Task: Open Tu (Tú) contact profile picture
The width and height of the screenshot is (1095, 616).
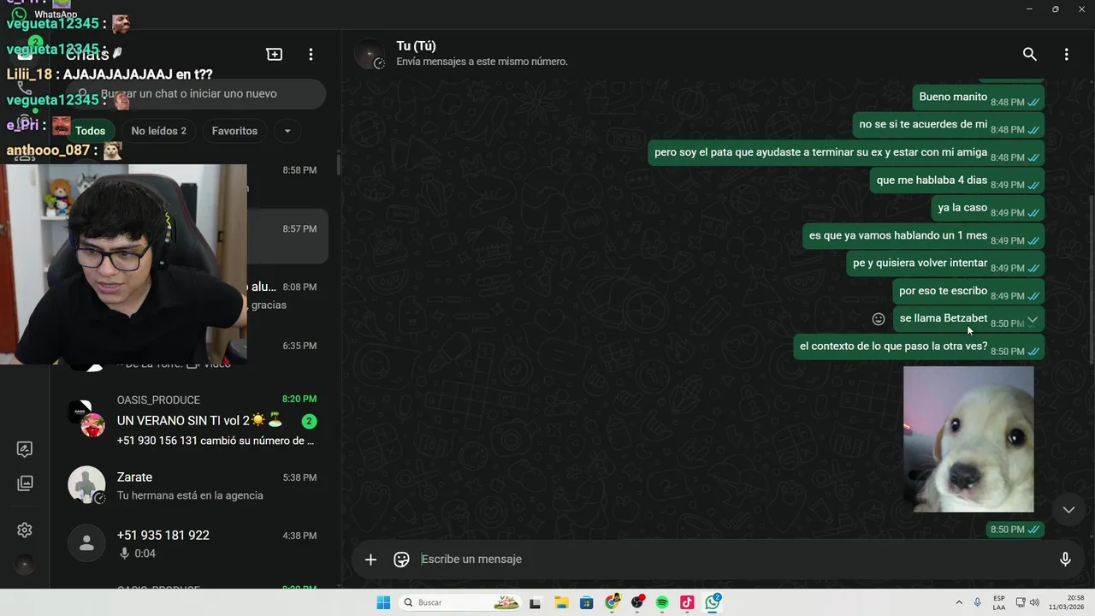Action: [x=370, y=54]
